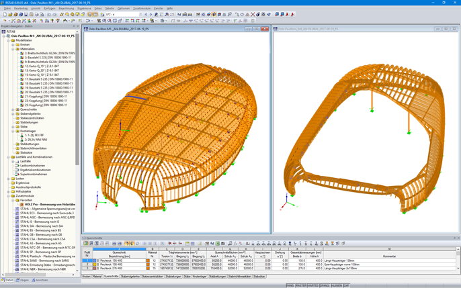Click the Excel export icon in table toolbar
This screenshot has height=288, width=461.
218,244
